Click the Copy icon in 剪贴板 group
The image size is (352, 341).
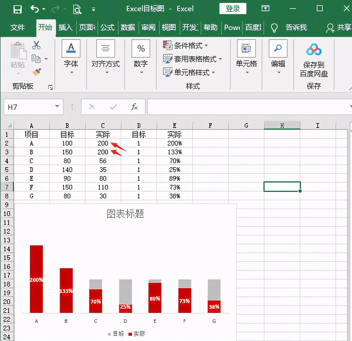point(36,58)
